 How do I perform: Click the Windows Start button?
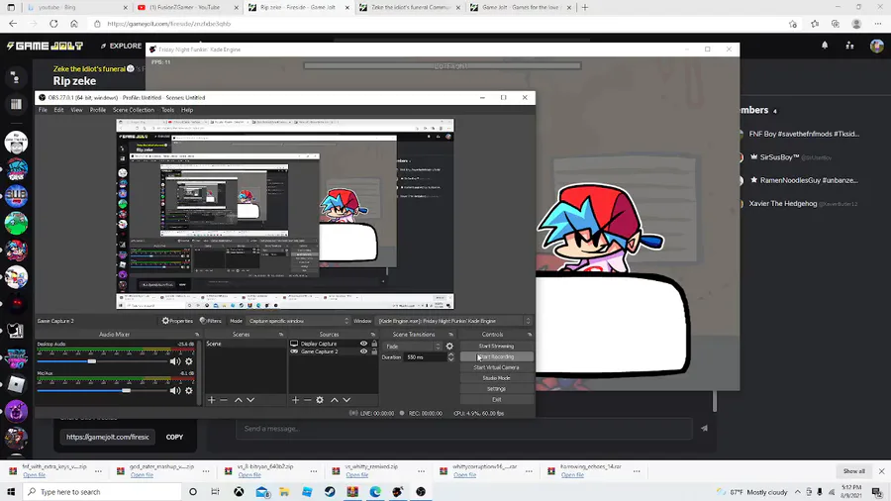pyautogui.click(x=11, y=492)
